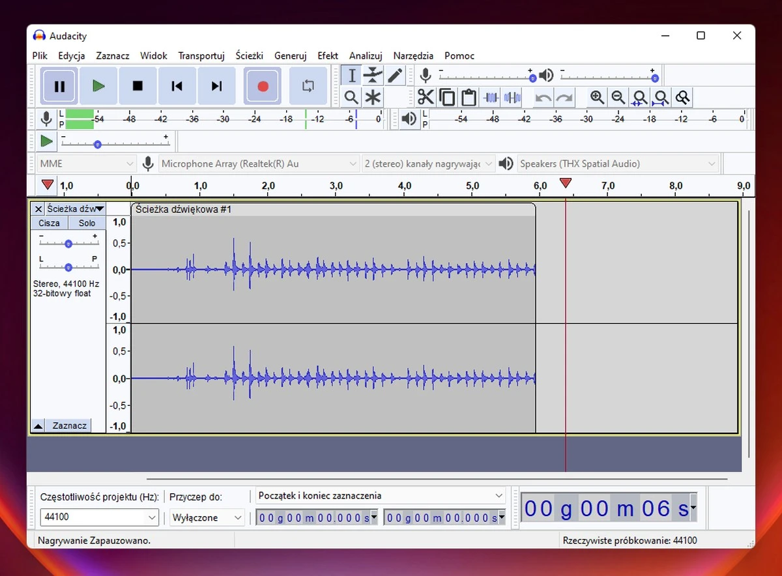Mute the track using Cisza button
Screen dimensions: 782x576
(49, 222)
